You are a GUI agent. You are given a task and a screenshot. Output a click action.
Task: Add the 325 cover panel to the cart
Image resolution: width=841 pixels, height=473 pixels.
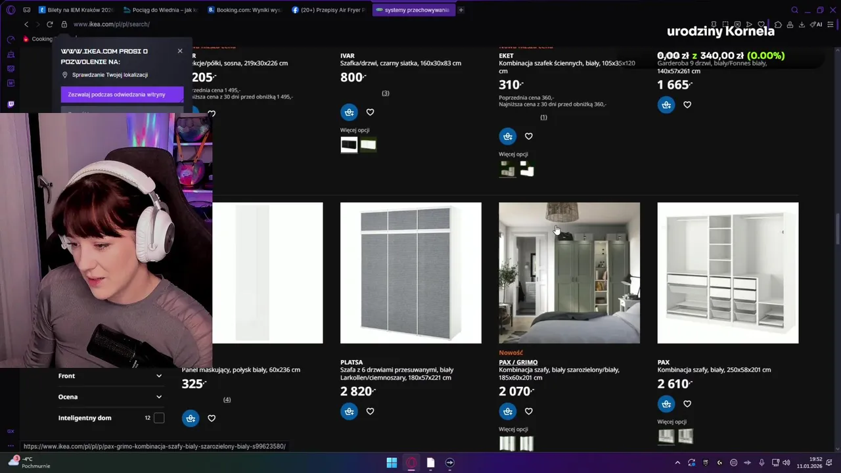tap(191, 418)
